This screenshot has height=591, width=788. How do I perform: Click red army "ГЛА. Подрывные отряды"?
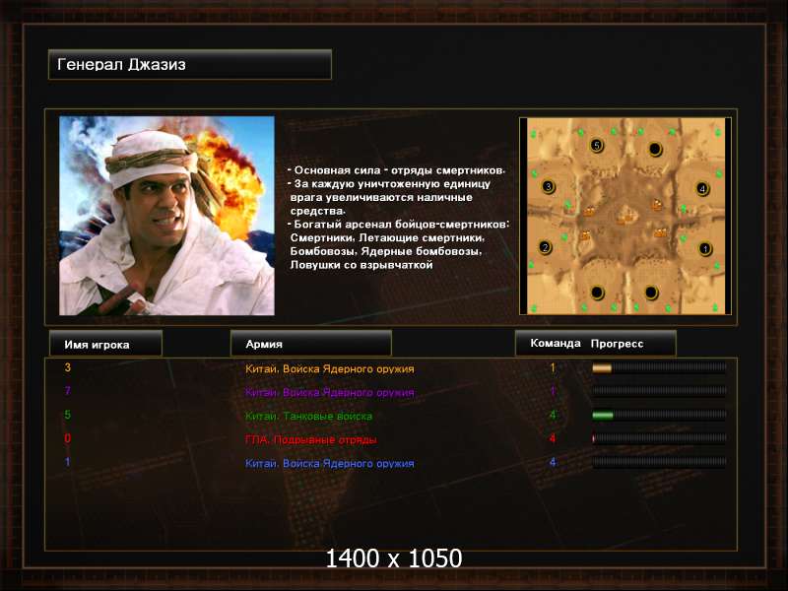tap(310, 439)
